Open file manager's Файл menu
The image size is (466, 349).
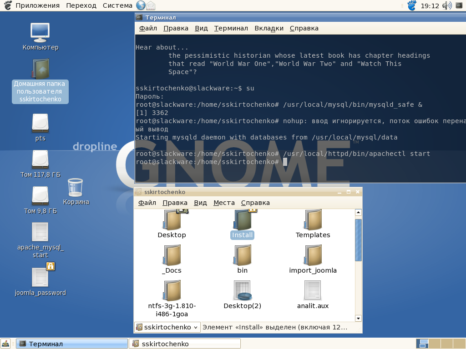(x=147, y=203)
